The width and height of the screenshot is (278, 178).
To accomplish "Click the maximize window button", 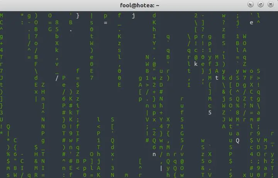I will point(261,4).
